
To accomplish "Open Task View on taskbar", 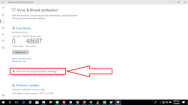I will point(16,102).
